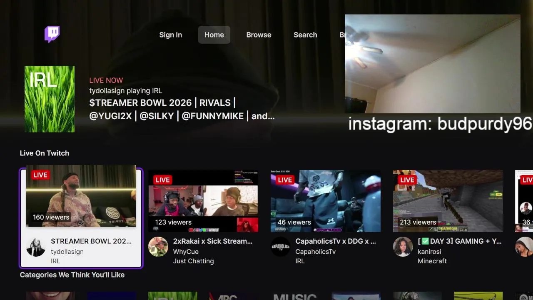The width and height of the screenshot is (533, 300).
Task: Click the WhyCue channel avatar
Action: [x=158, y=247]
